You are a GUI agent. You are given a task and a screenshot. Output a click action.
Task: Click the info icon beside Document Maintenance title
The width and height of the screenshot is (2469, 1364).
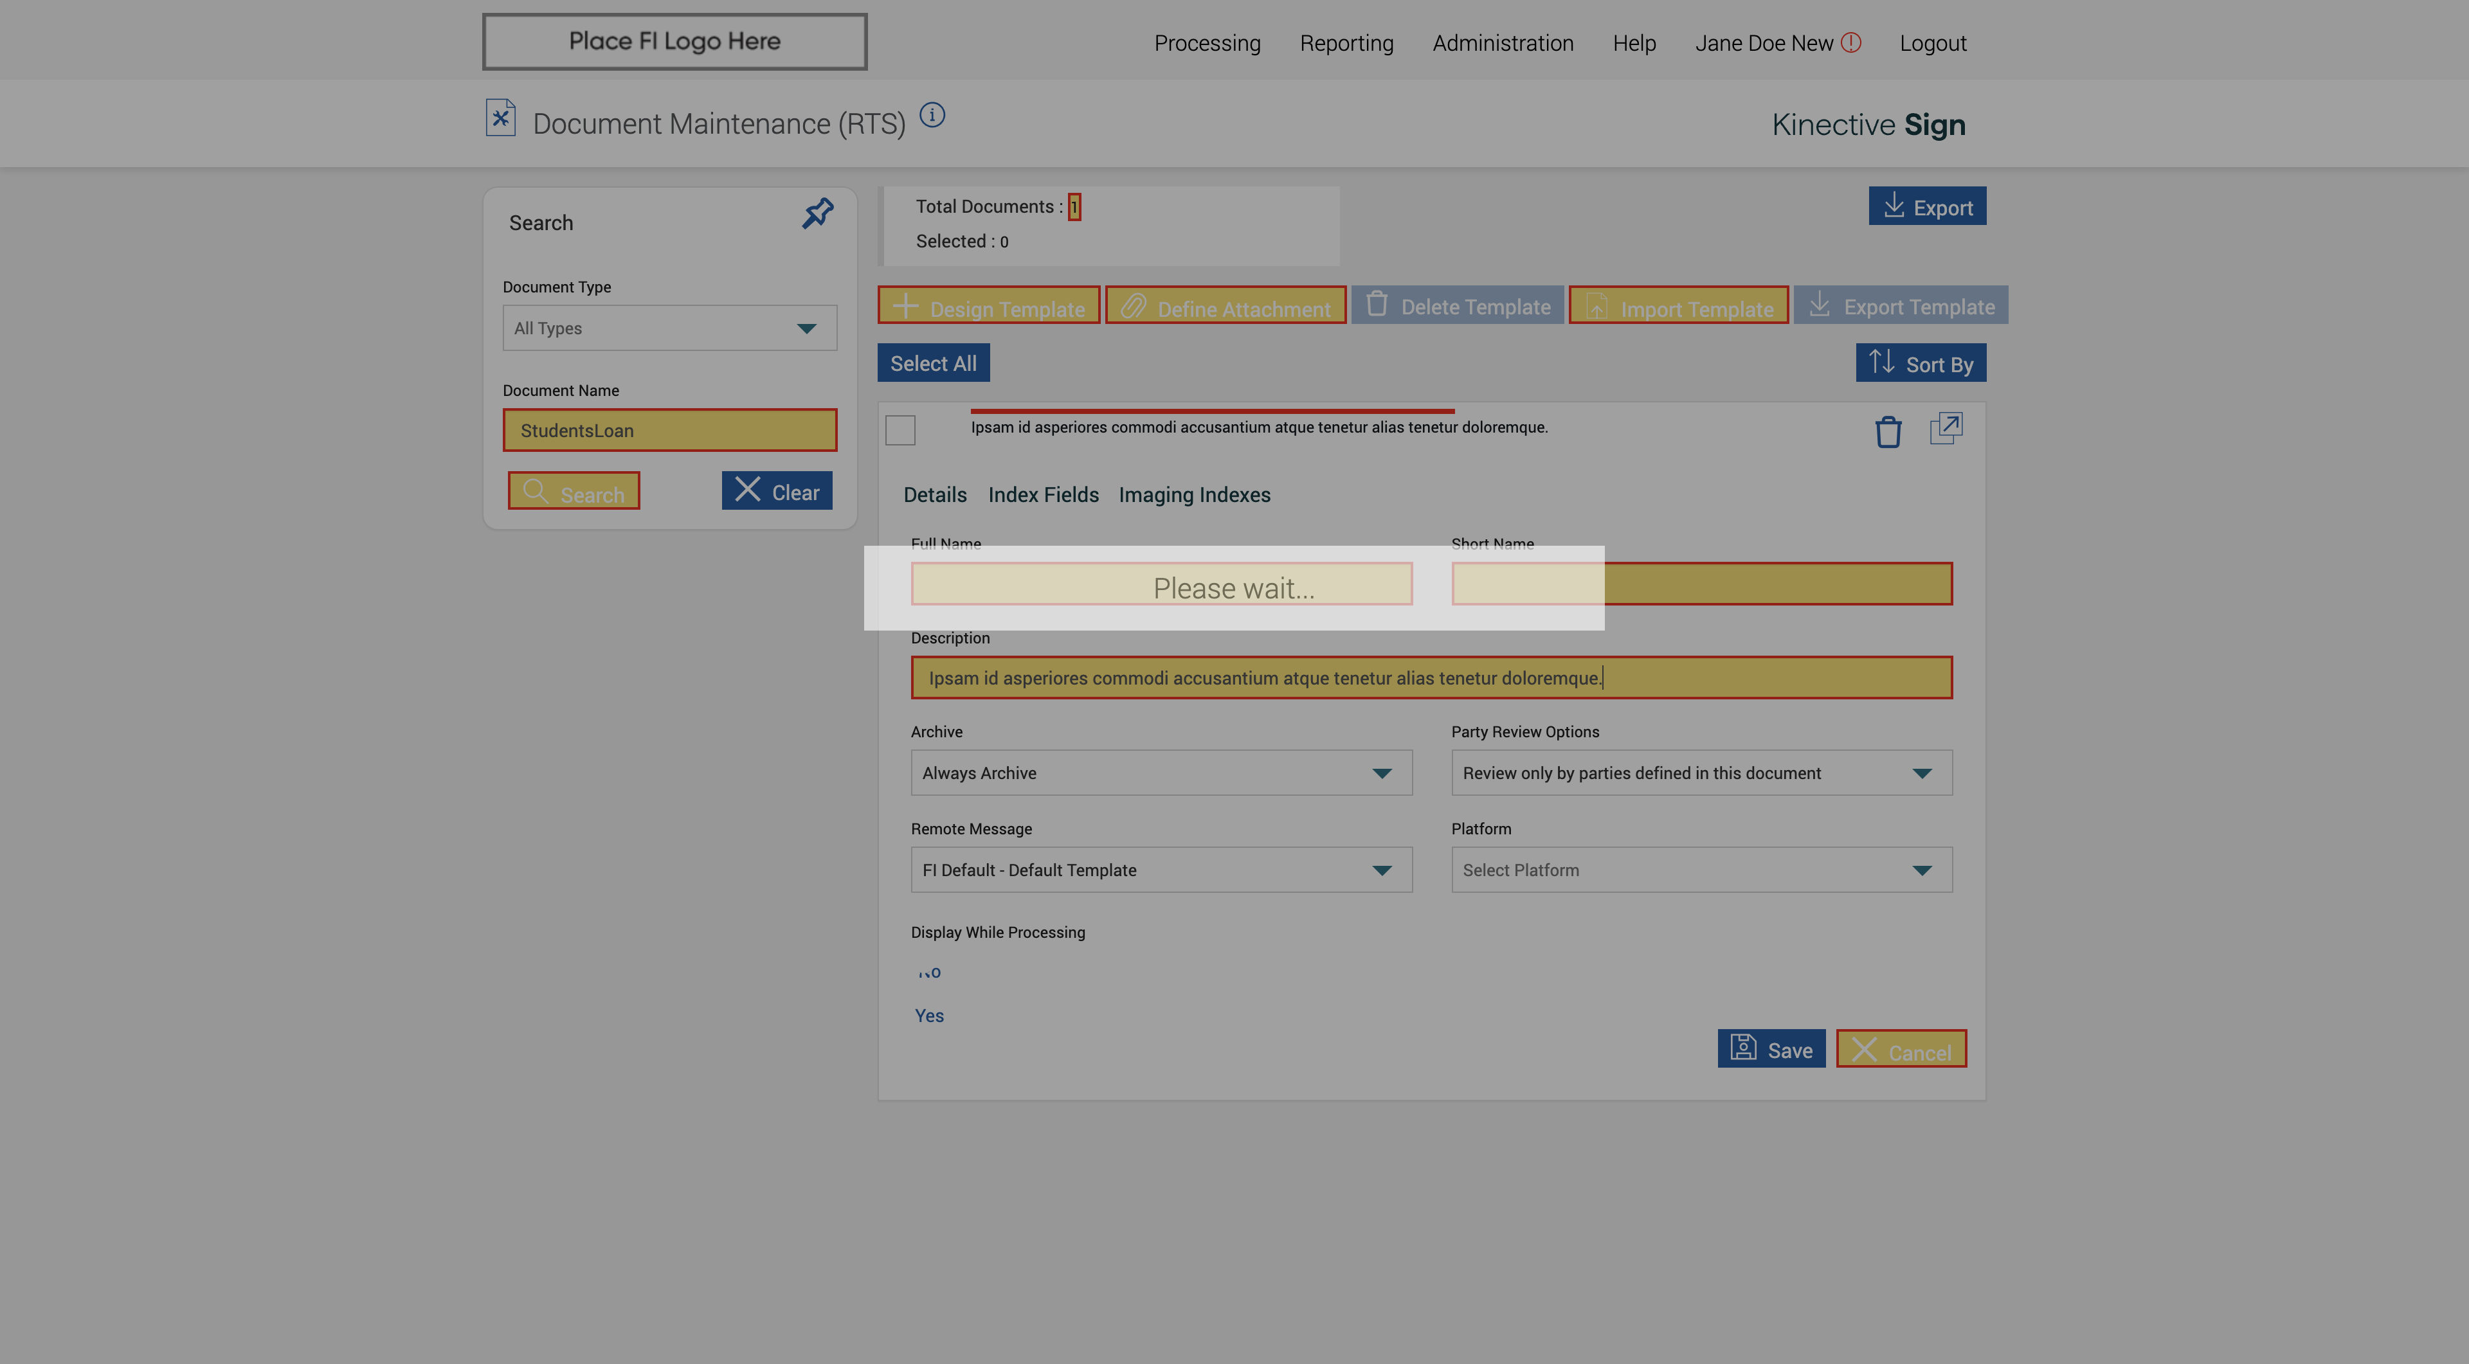932,116
